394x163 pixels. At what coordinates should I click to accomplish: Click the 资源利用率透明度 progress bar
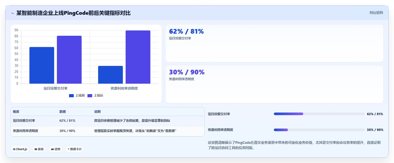pyautogui.click(x=319, y=130)
